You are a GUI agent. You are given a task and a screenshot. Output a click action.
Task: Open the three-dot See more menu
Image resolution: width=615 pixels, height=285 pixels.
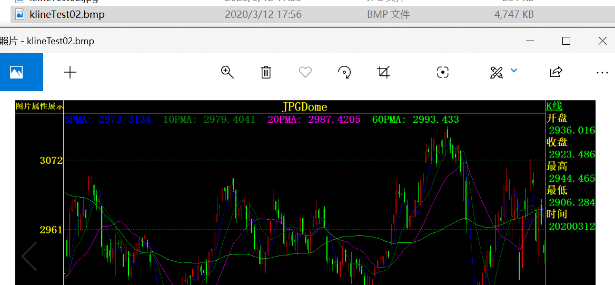[602, 72]
